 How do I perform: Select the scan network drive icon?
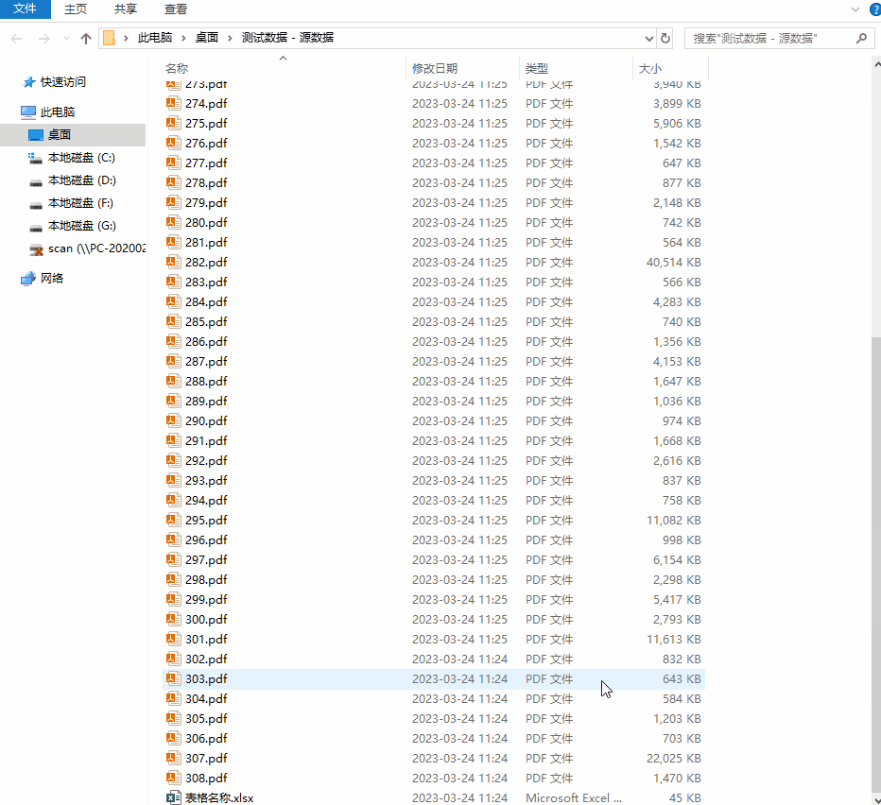[36, 248]
